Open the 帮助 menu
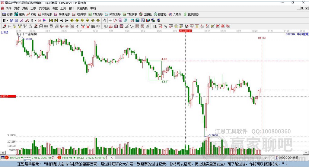Viewport: 309px width, 167px height. tap(93, 8)
